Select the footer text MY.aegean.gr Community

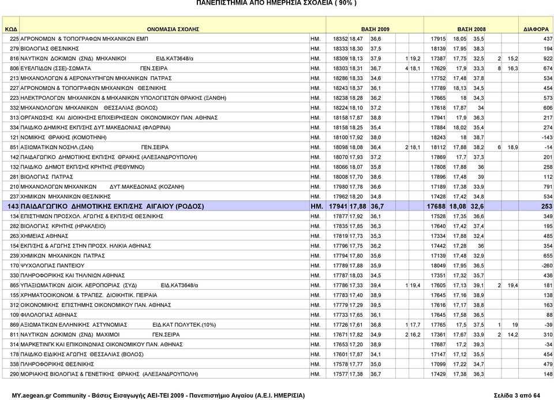pos(48,396)
